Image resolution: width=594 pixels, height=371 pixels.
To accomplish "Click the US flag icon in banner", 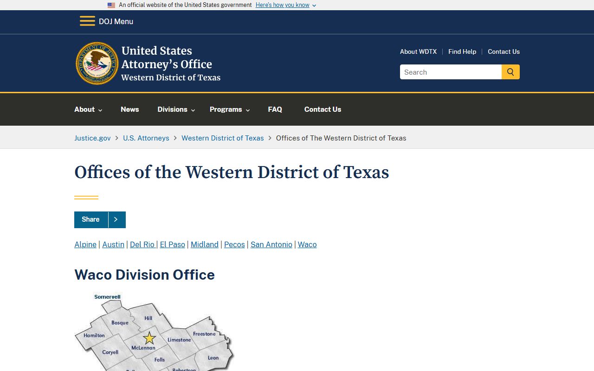I will [111, 5].
